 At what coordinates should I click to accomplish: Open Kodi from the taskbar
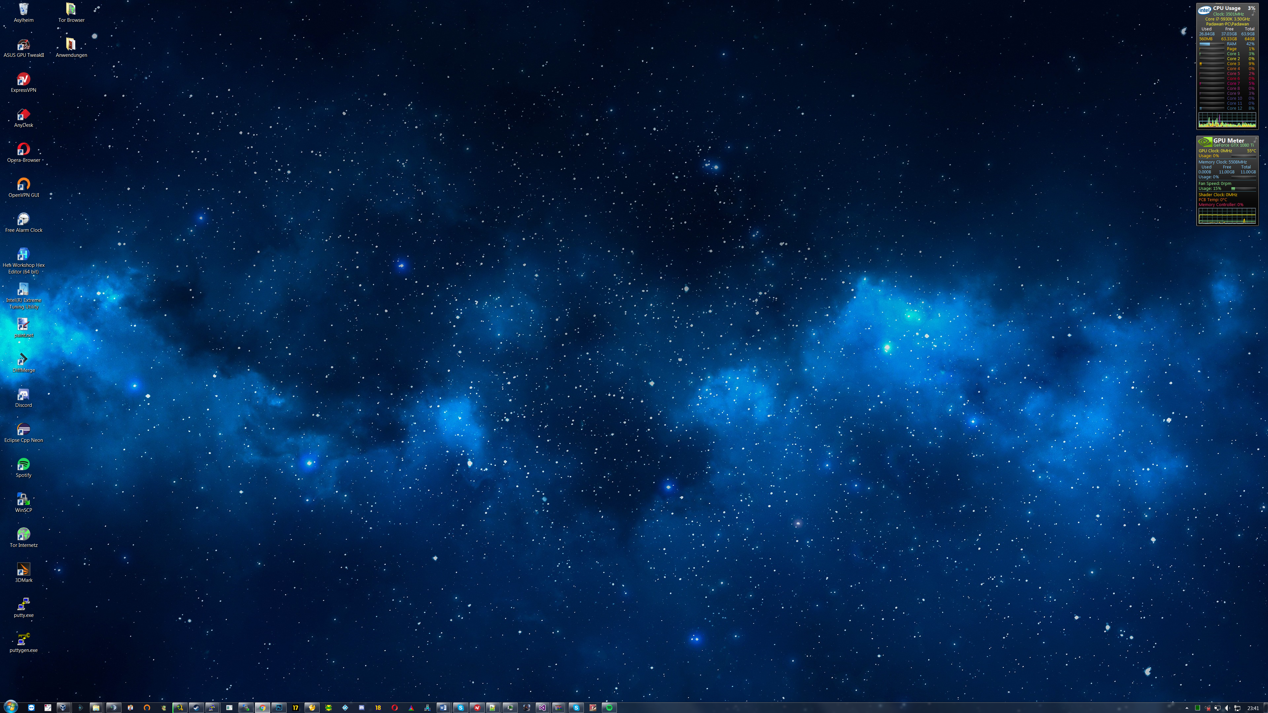(x=345, y=708)
